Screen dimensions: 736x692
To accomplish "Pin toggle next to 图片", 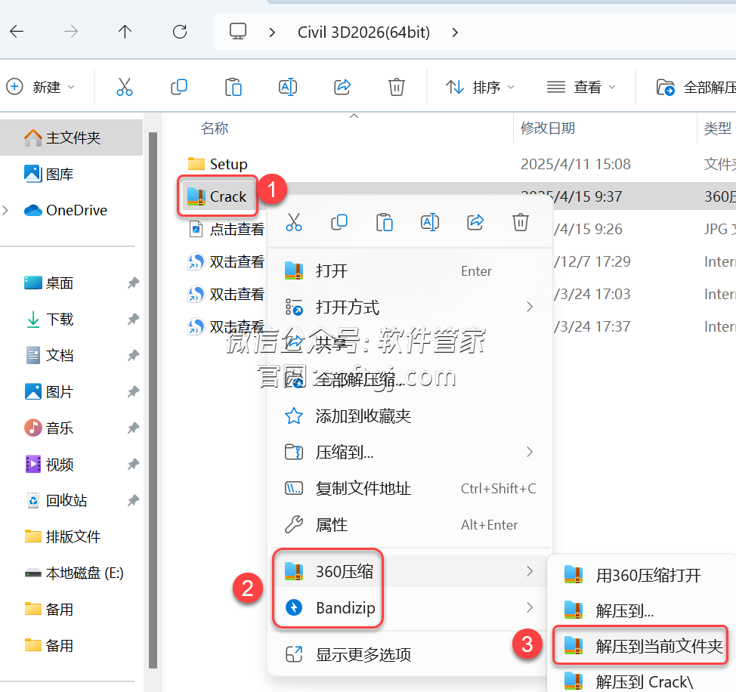I will coord(133,391).
